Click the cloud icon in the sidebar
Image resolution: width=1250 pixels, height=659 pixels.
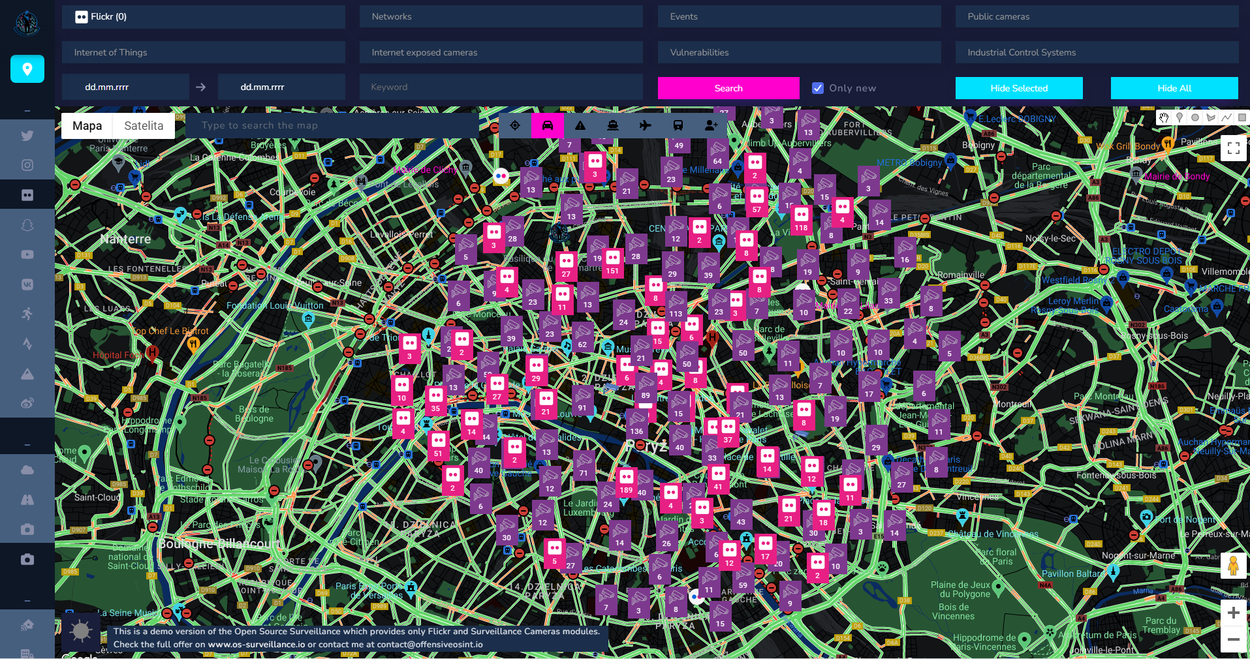27,470
